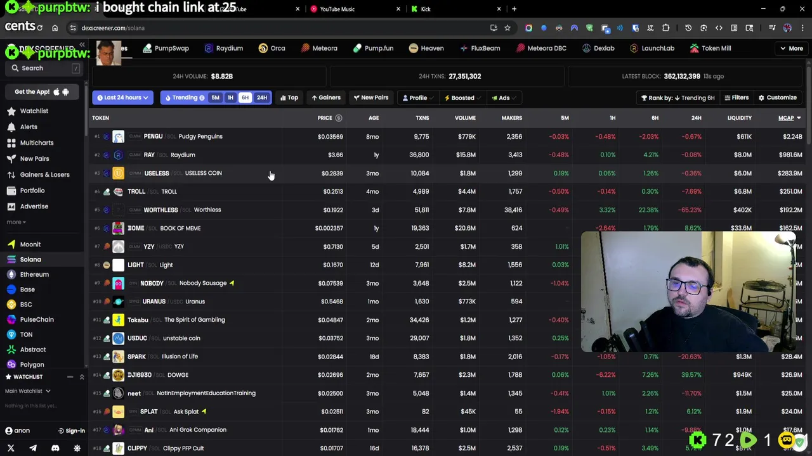The image size is (812, 456).
Task: Collapse watchlist panel with minus icon
Action: point(70,377)
